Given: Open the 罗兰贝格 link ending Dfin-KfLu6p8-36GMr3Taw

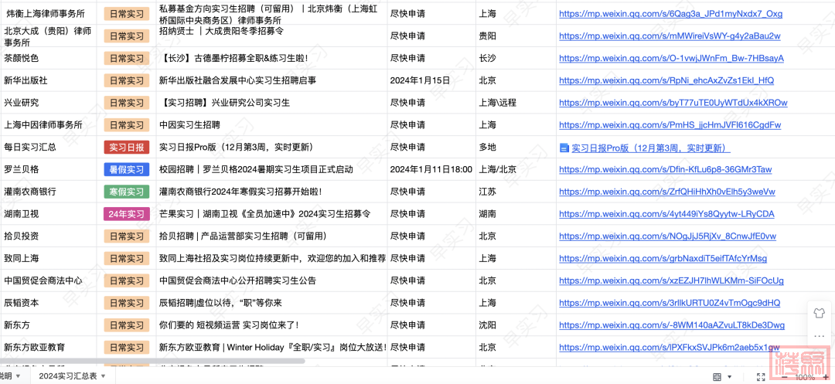Looking at the screenshot, I should point(665,170).
